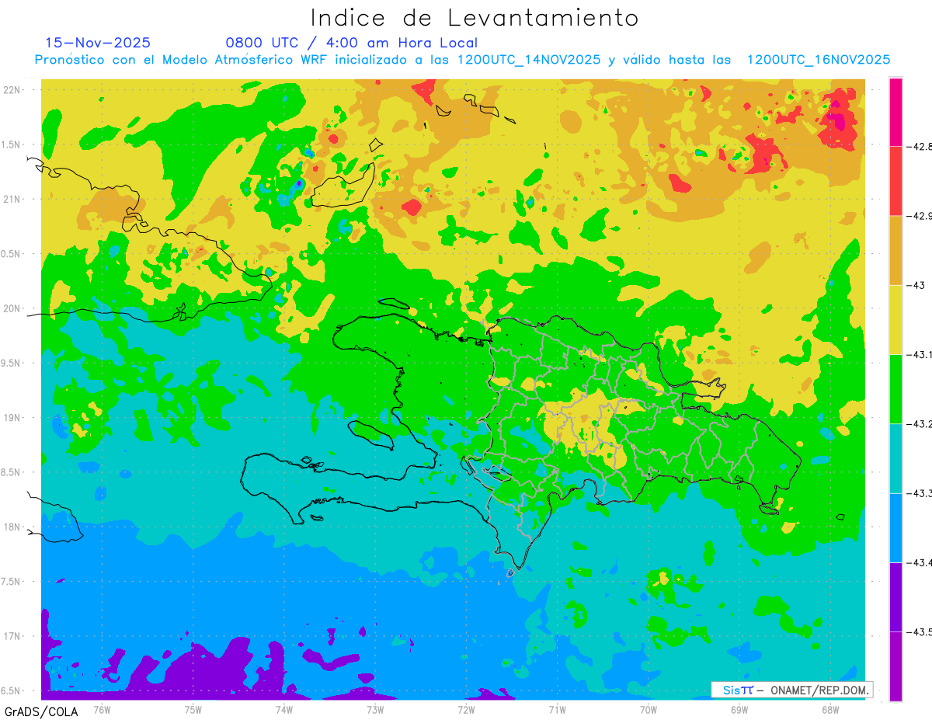Screen dimensions: 932x720
Task: Click the valid-until time '1200UTC_16NOV2025'
Action: pos(818,60)
